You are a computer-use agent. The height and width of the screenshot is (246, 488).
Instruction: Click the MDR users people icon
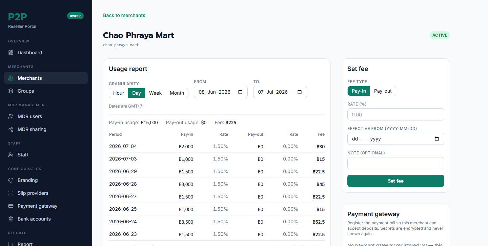pyautogui.click(x=11, y=116)
